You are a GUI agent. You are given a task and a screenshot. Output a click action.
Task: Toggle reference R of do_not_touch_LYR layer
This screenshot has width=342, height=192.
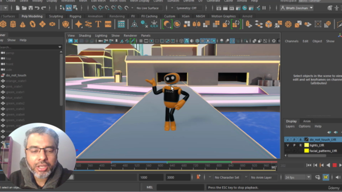coord(300,140)
